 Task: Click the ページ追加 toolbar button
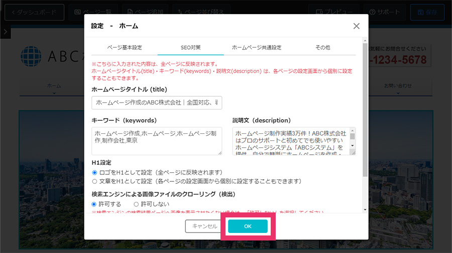click(146, 12)
